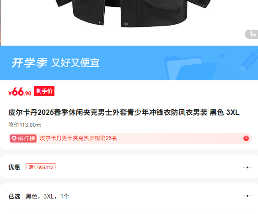Claim the 满179减113 coupon tag
Image resolution: width=258 pixels, height=214 pixels.
pos(41,167)
